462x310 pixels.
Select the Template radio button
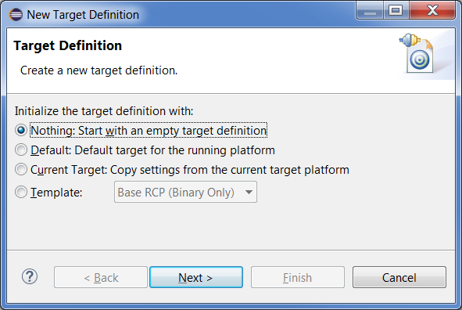click(21, 192)
